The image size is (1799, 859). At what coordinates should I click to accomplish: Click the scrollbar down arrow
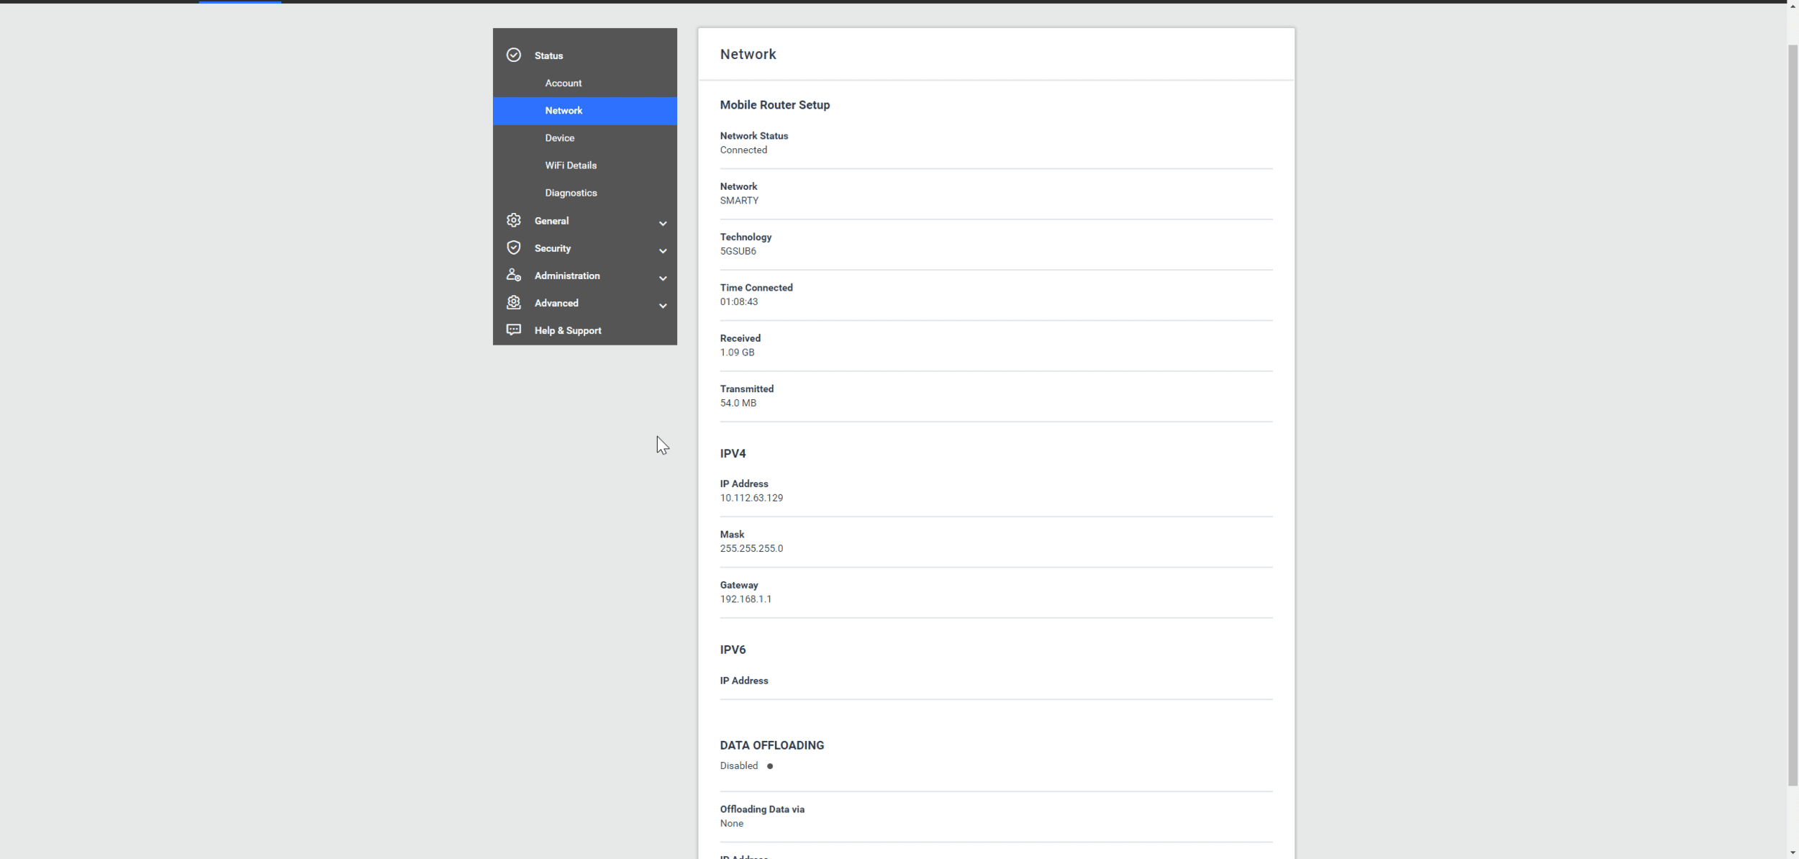pos(1792,853)
